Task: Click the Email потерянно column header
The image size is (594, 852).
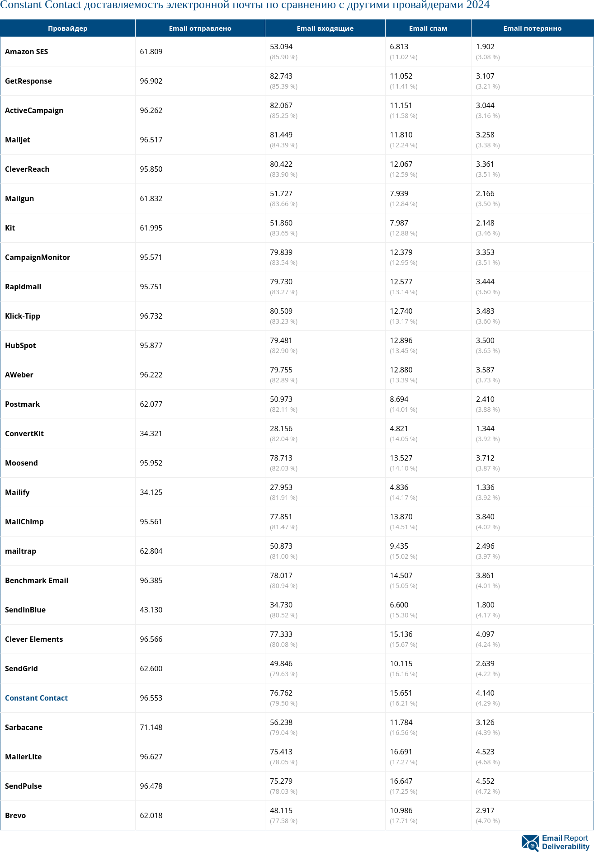Action: click(532, 28)
